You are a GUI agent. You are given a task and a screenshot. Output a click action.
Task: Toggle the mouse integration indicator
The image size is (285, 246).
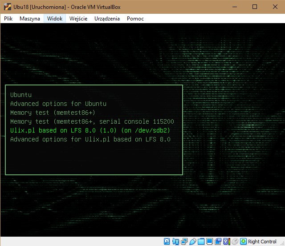(x=235, y=242)
